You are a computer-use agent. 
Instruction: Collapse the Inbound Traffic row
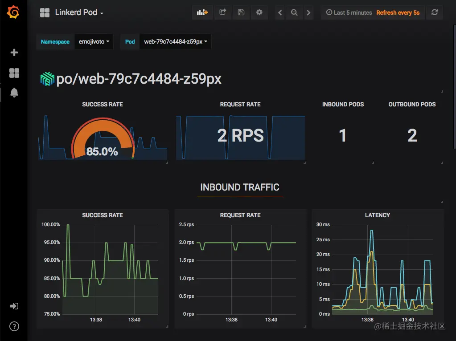(x=239, y=187)
